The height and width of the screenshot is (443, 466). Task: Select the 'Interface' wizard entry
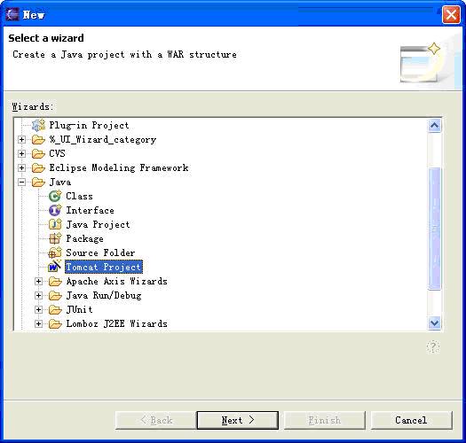[90, 210]
